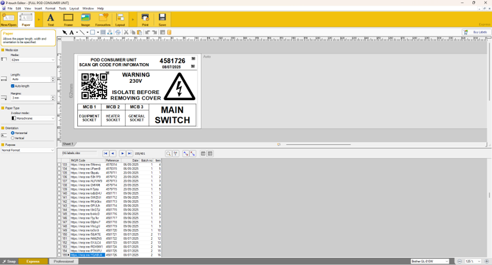Click the Image ribbon icon
This screenshot has height=265, width=492.
pyautogui.click(x=86, y=20)
